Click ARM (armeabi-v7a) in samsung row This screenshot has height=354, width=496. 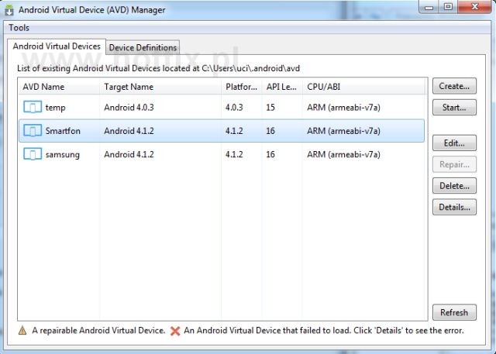(343, 155)
